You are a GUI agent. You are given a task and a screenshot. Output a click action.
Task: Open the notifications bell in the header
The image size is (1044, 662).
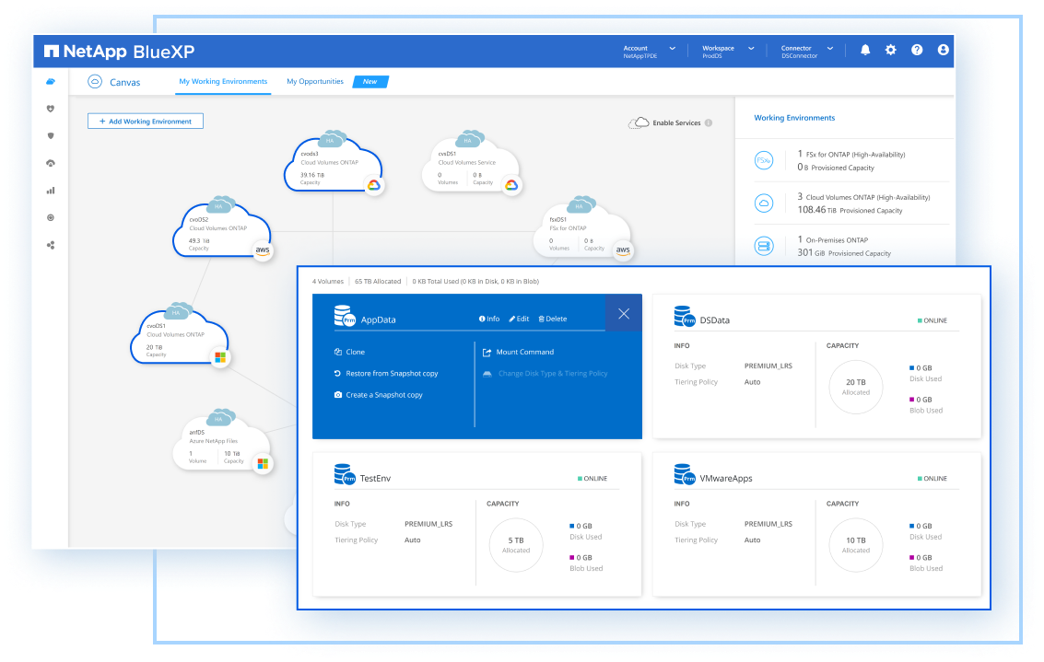[865, 50]
